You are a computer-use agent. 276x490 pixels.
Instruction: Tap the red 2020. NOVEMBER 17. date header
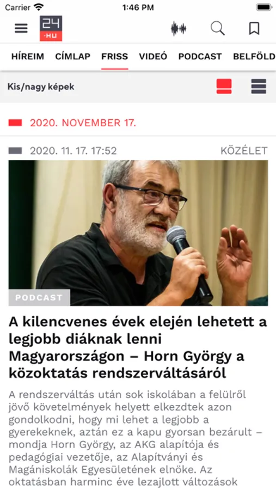coord(83,123)
